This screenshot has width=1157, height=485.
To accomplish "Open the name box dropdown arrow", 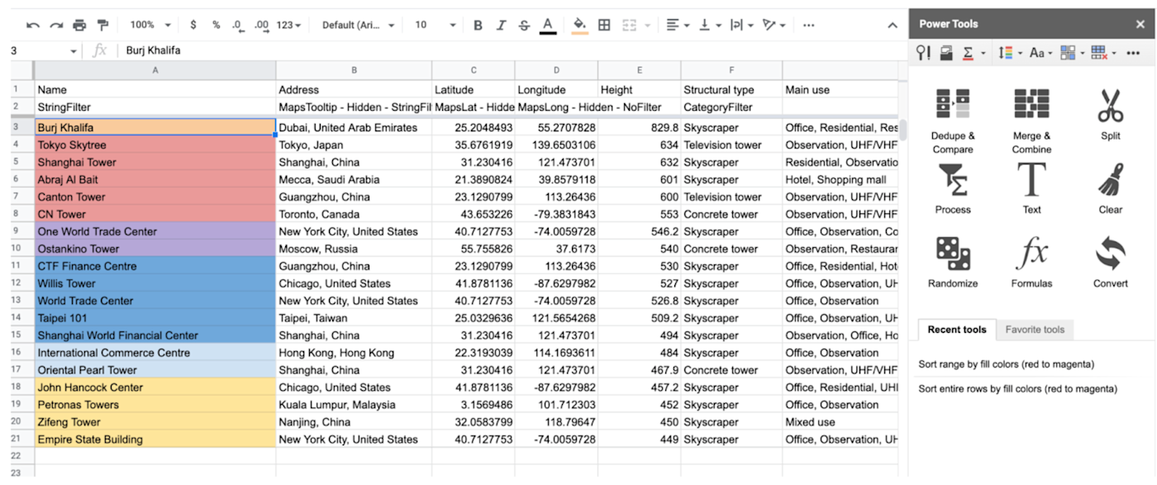I will click(74, 51).
